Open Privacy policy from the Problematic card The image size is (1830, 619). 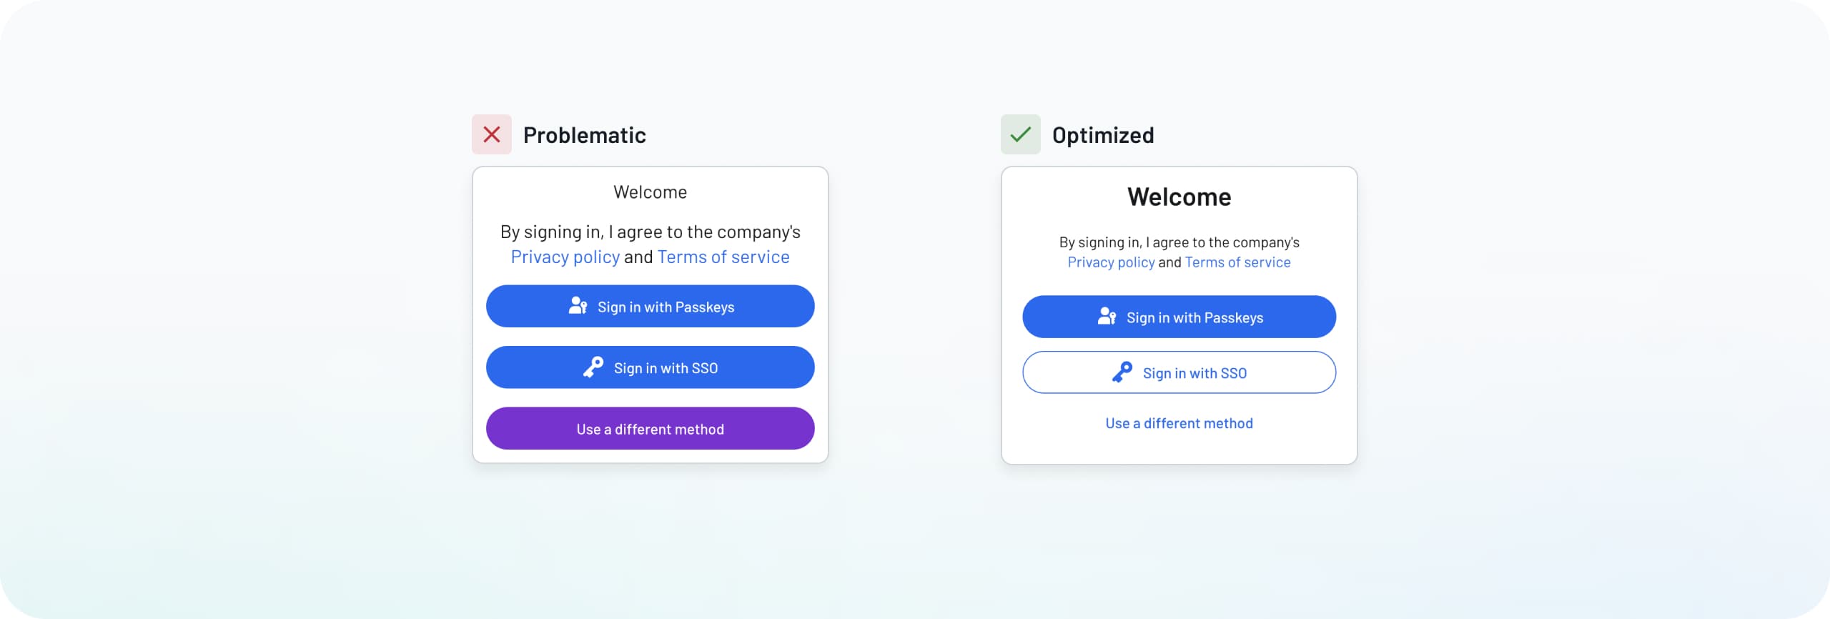point(565,256)
